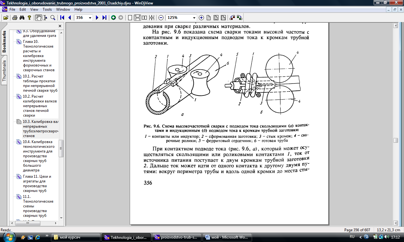404x242 pixels.
Task: Zoom in with the plus icon
Action: click(x=201, y=18)
